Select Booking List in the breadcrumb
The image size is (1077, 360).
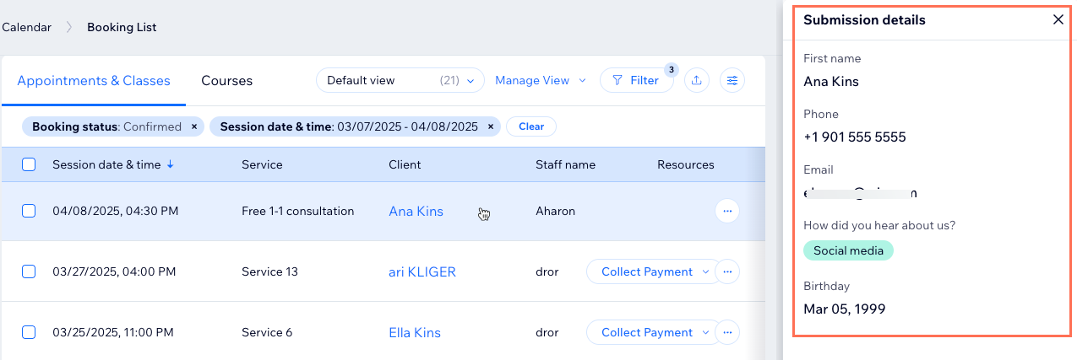click(122, 27)
